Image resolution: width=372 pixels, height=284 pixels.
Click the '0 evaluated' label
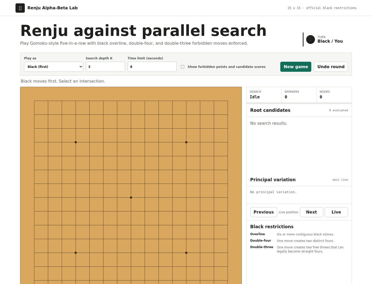338,110
